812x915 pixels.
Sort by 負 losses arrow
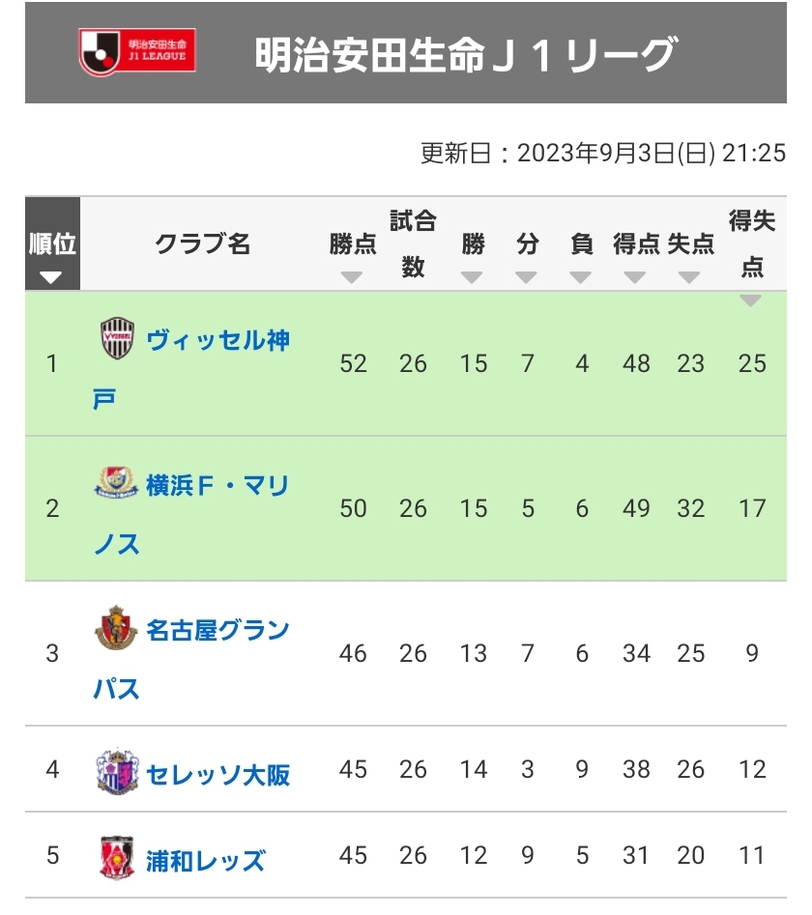pos(581,278)
